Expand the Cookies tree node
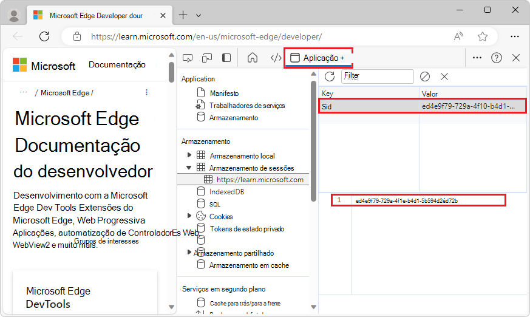 (x=189, y=216)
